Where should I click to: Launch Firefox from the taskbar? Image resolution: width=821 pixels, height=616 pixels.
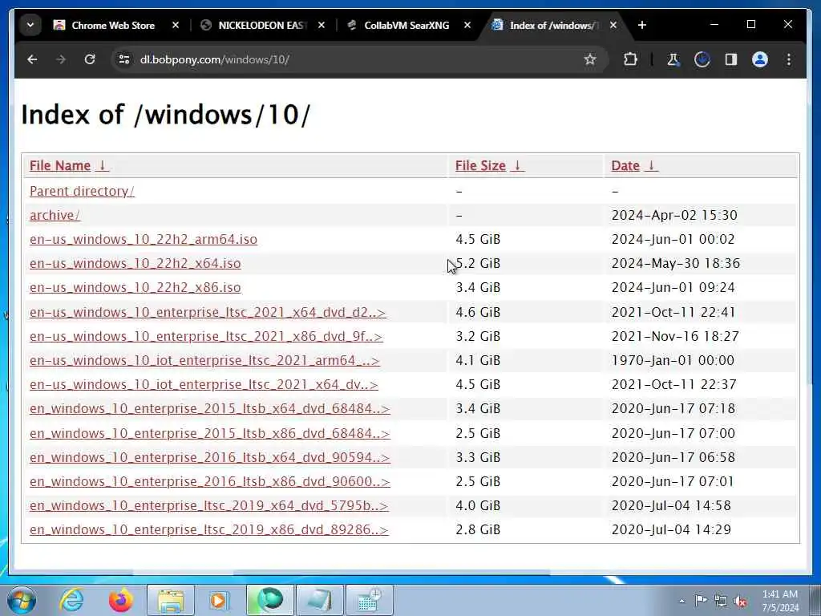click(x=120, y=600)
